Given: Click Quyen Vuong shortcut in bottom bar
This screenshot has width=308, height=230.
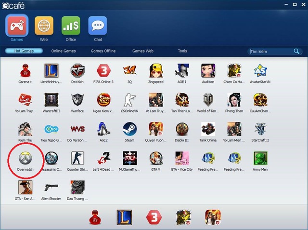Looking at the screenshot, I should (213, 217).
